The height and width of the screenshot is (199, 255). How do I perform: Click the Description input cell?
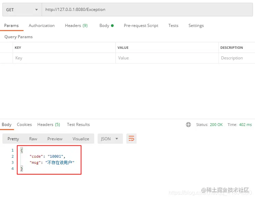click(x=237, y=58)
